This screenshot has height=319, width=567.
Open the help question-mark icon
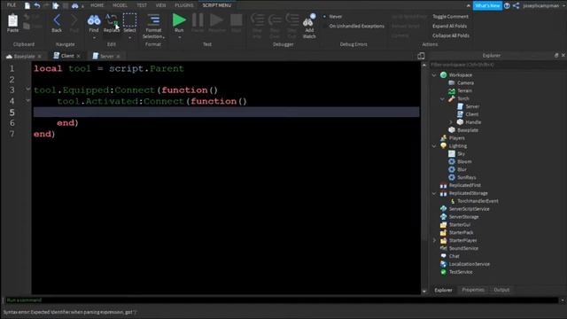coord(507,5)
